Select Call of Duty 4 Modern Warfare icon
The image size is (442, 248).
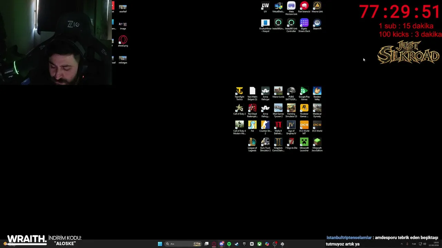coord(239,128)
